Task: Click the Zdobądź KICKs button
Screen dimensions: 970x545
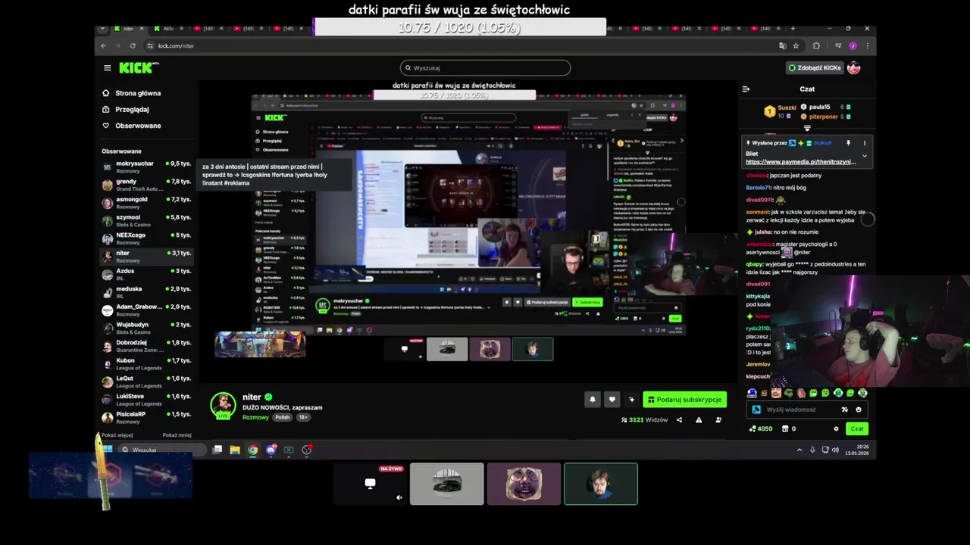Action: [x=815, y=67]
